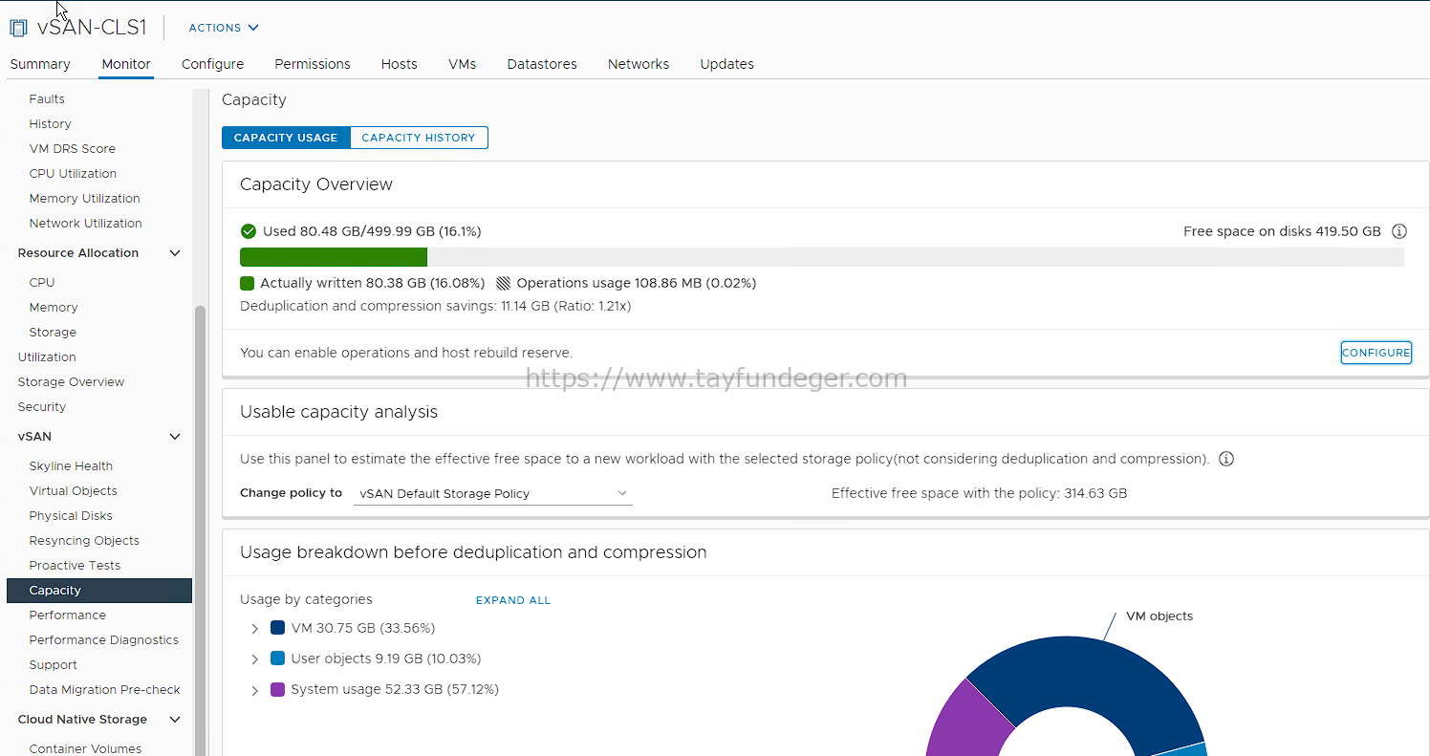Open the Configure tab
1430x756 pixels.
point(212,64)
